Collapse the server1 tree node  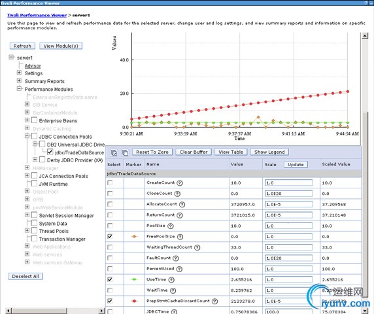(x=11, y=58)
